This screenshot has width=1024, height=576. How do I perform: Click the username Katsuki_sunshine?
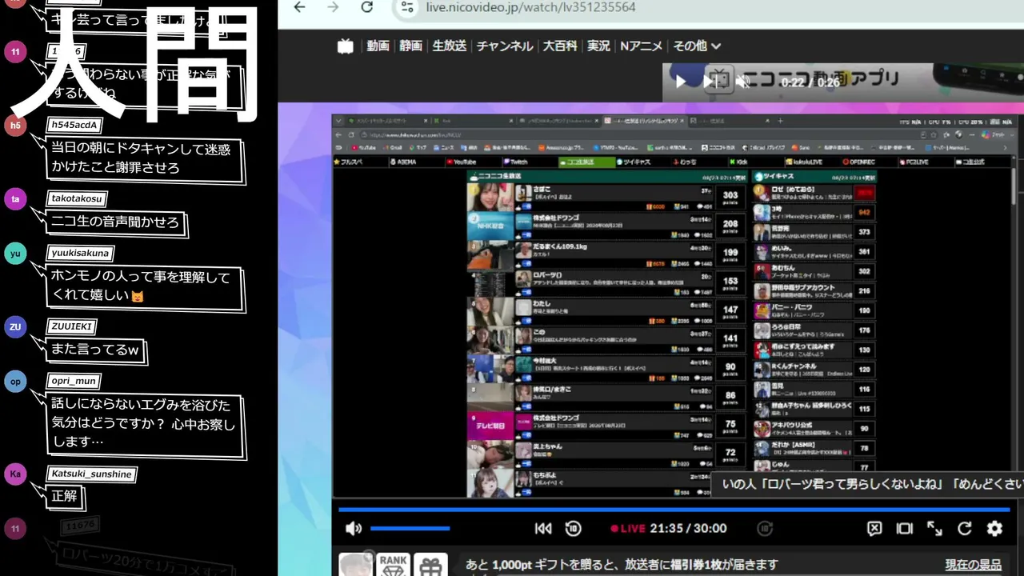click(x=91, y=474)
